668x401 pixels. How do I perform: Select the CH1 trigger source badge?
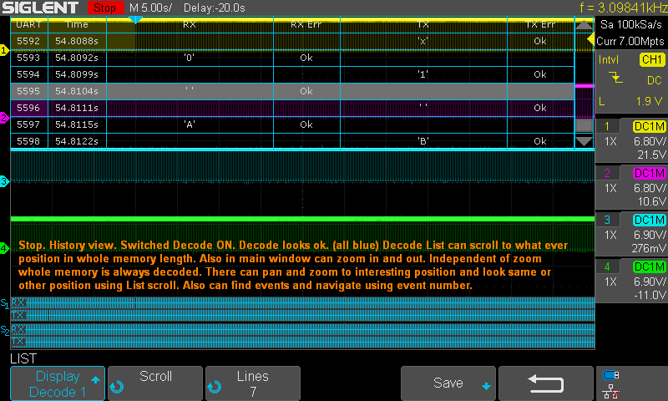pyautogui.click(x=652, y=59)
